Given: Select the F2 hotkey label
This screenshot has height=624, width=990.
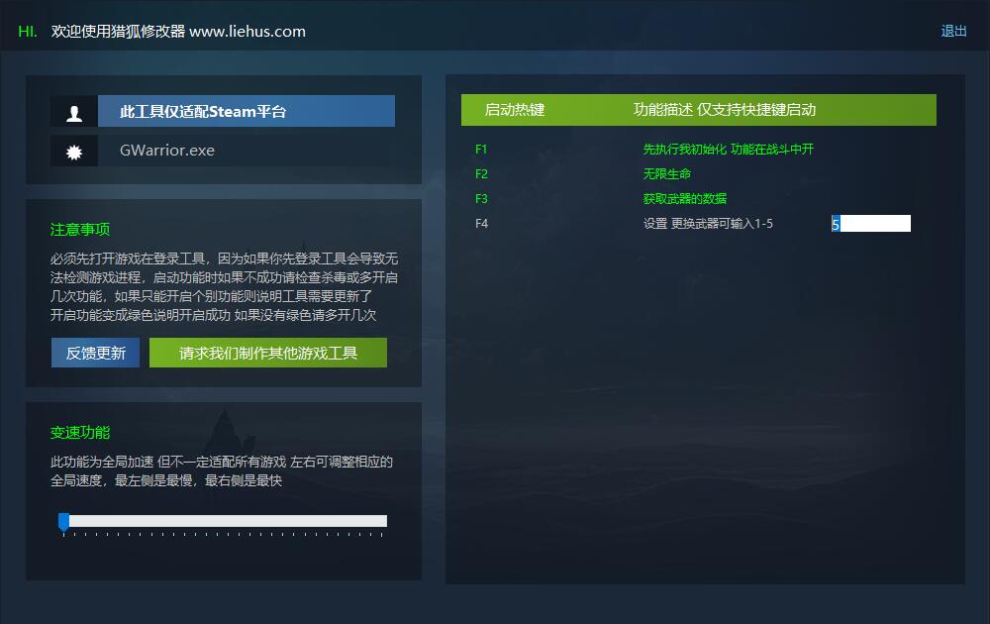Looking at the screenshot, I should click(x=481, y=173).
